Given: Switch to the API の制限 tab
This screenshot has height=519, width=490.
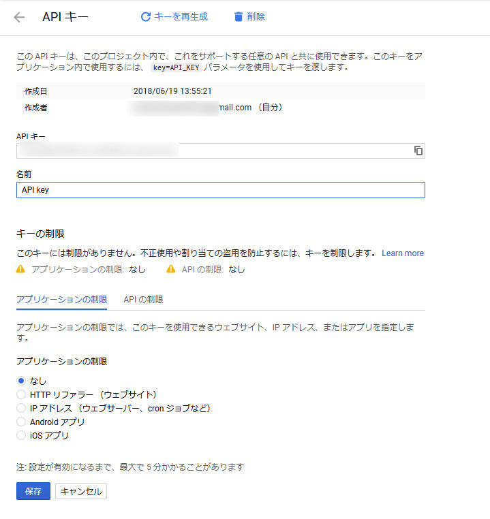Looking at the screenshot, I should [143, 300].
